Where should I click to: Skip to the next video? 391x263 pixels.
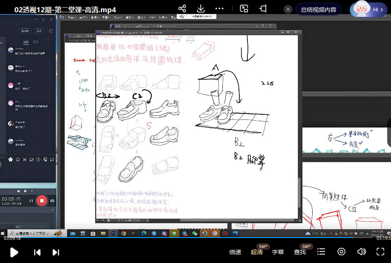pyautogui.click(x=55, y=252)
